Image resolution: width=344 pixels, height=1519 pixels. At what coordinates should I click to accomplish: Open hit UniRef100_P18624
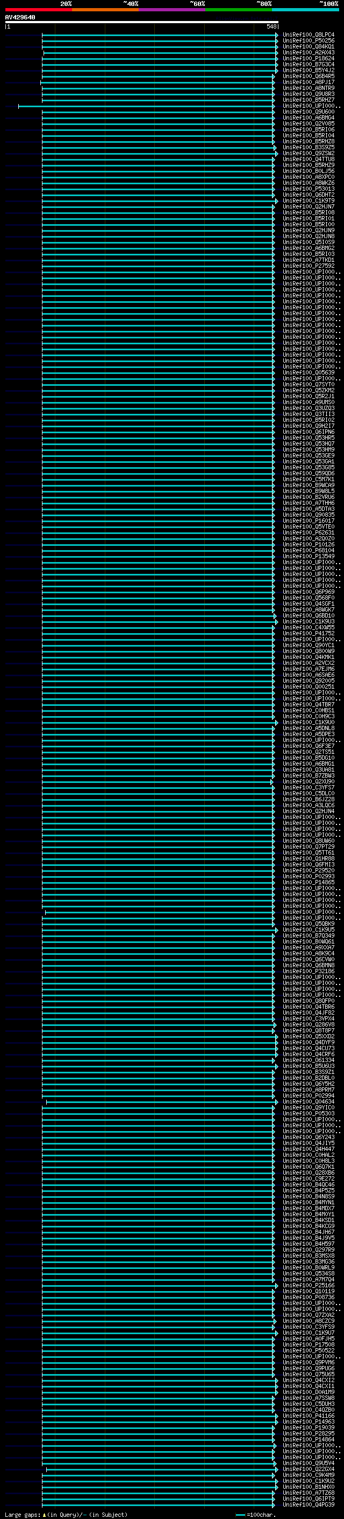(x=308, y=58)
